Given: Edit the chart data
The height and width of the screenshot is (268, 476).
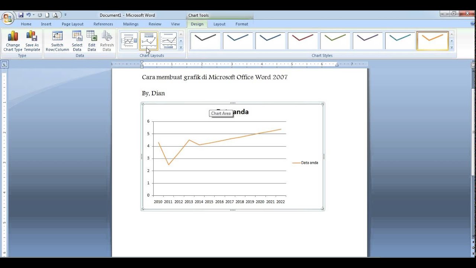Looking at the screenshot, I should [92, 41].
